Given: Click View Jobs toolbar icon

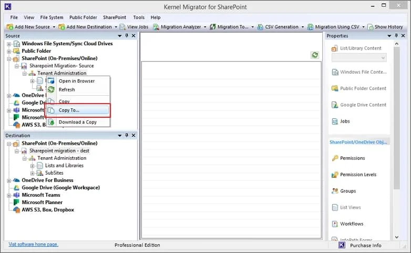Looking at the screenshot, I should point(122,27).
